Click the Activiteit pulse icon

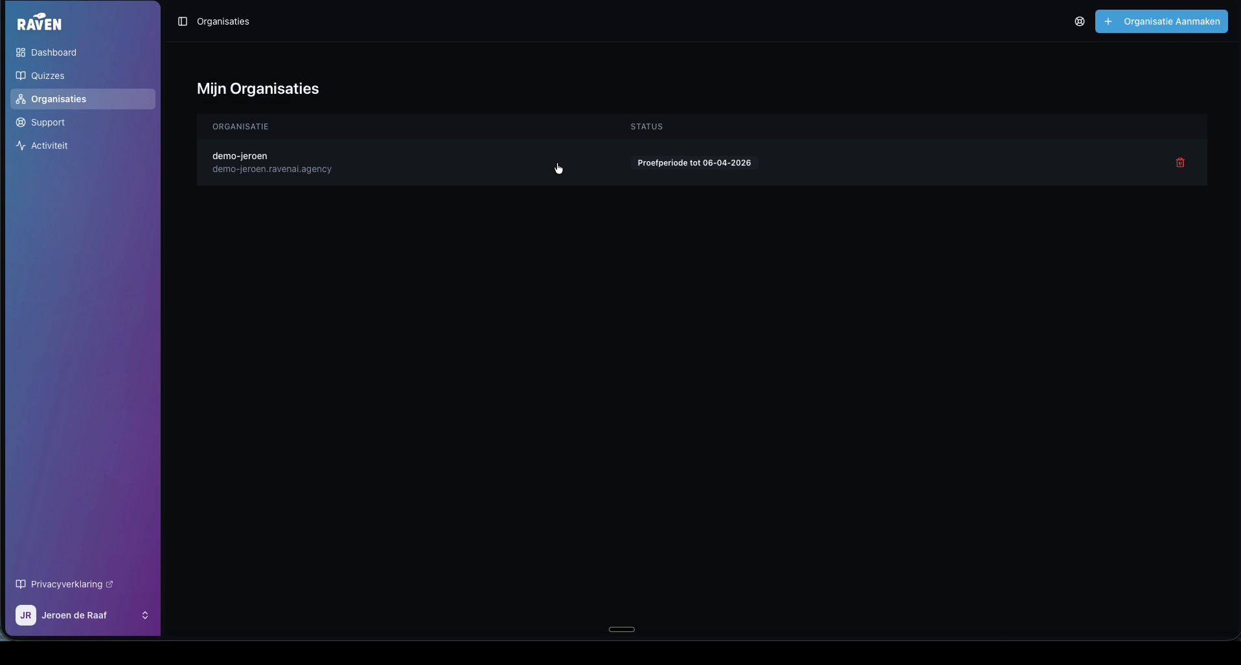(21, 146)
